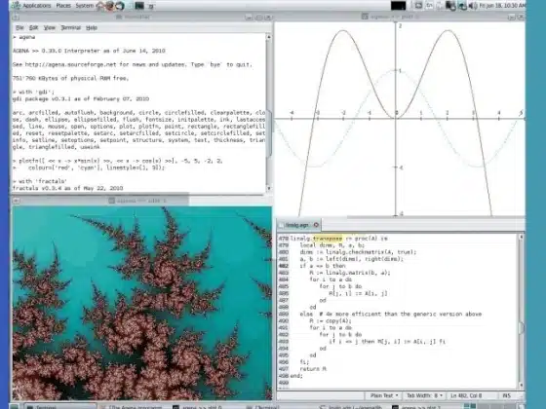Click the editor scrollbar down arrow

tap(522, 385)
